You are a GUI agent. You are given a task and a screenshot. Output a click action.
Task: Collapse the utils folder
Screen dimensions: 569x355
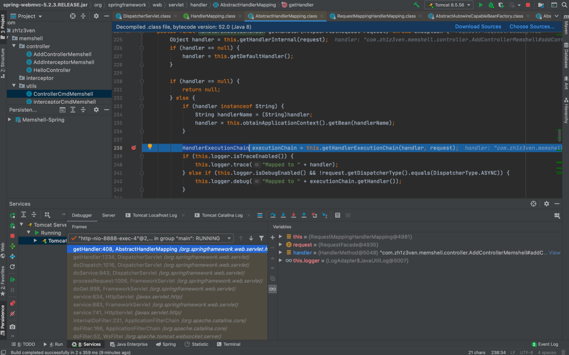click(x=14, y=86)
